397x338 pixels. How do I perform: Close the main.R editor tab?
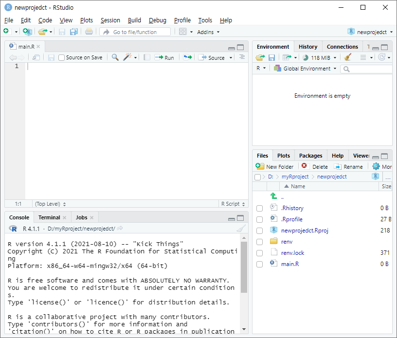click(x=38, y=47)
